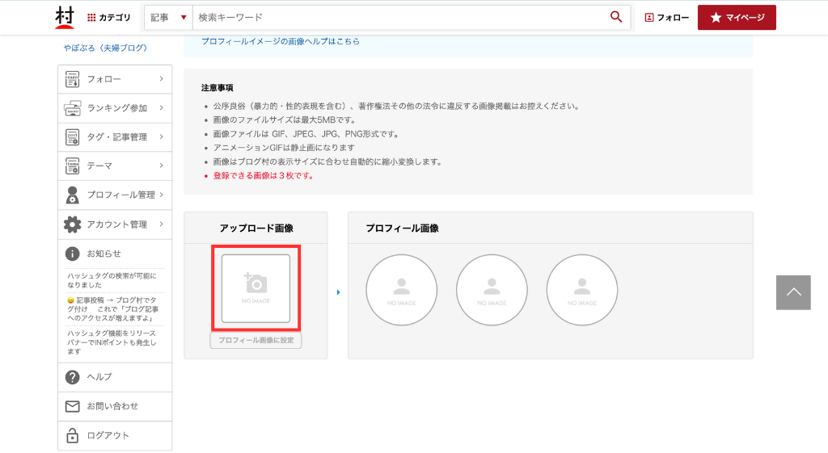This screenshot has height=453, width=828.
Task: Click the star icon on マイページ
Action: pyautogui.click(x=716, y=18)
